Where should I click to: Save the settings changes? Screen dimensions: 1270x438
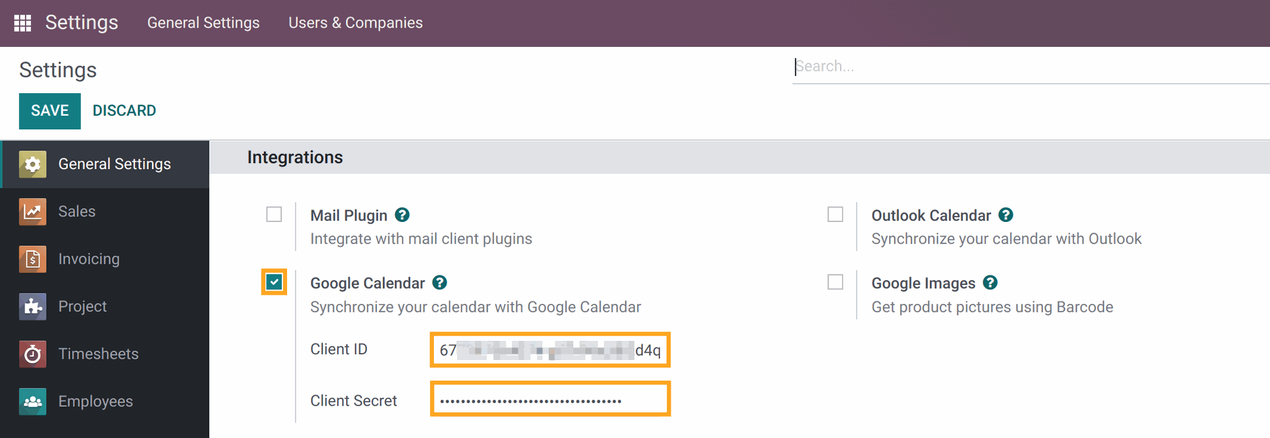(50, 111)
